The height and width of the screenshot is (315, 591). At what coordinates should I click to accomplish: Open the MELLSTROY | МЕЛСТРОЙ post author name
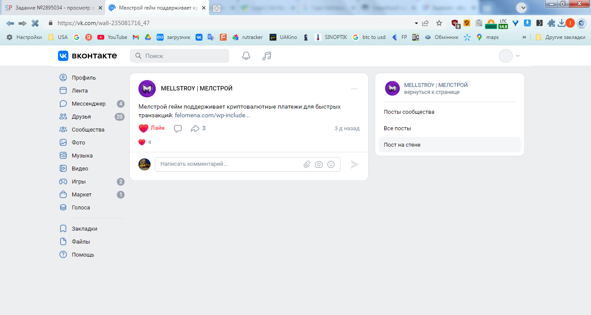pyautogui.click(x=197, y=88)
